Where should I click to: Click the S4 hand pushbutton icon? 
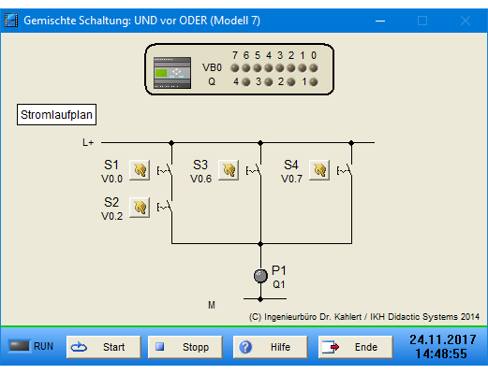click(319, 170)
